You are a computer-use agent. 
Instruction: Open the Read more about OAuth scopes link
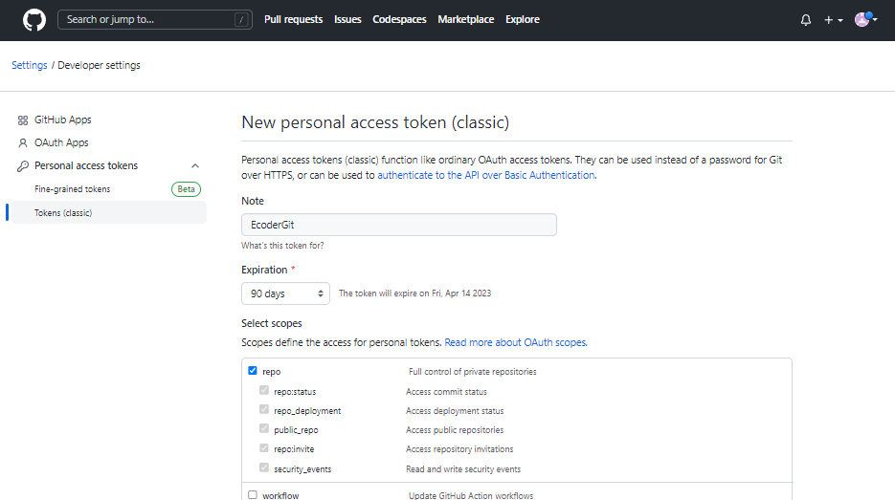pyautogui.click(x=515, y=342)
